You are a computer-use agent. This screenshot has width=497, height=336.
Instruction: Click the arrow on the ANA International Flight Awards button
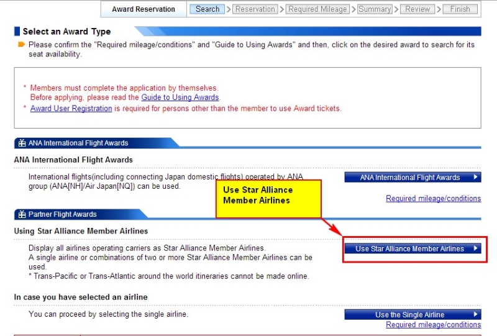(x=475, y=177)
